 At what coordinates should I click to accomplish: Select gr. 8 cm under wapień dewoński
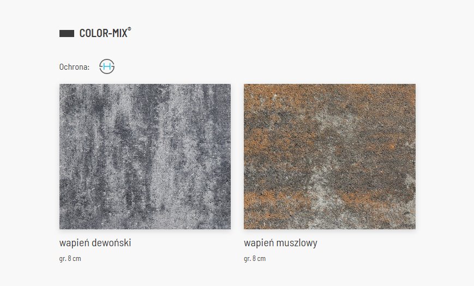(70, 259)
